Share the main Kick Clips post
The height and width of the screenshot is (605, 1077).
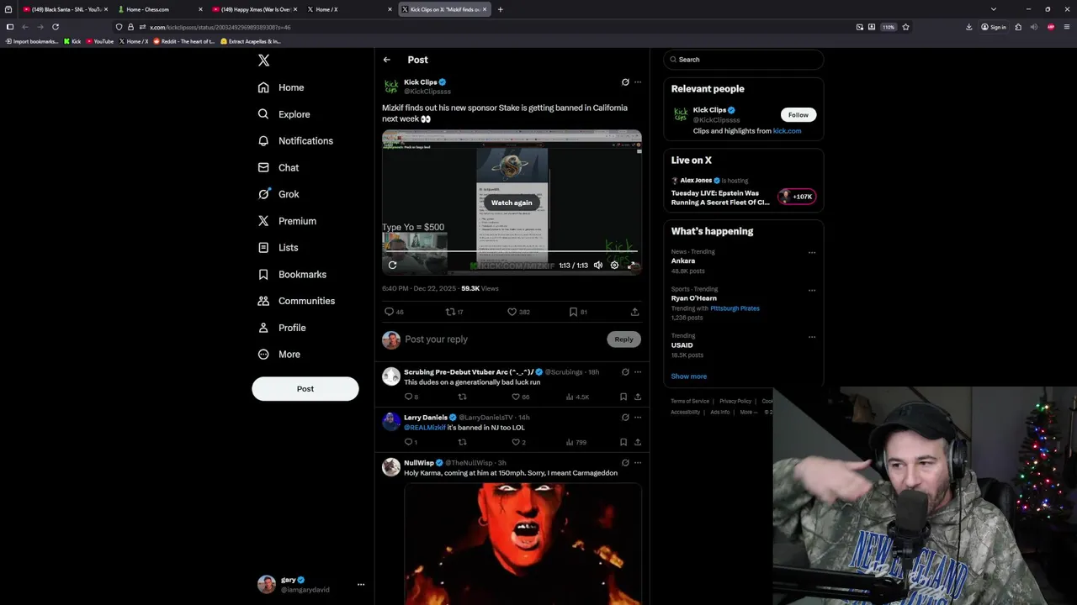635,312
